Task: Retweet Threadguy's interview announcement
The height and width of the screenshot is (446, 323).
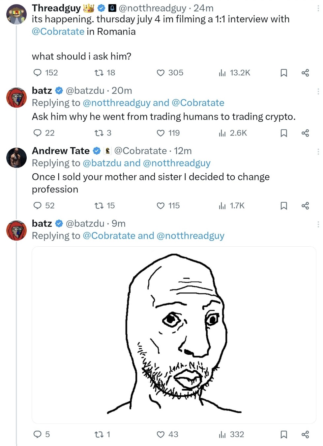Action: (x=99, y=73)
